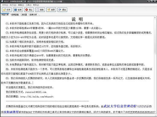Screen dimensions: 157x117
Task: Open the 工具 menu
Action: coord(29,5)
